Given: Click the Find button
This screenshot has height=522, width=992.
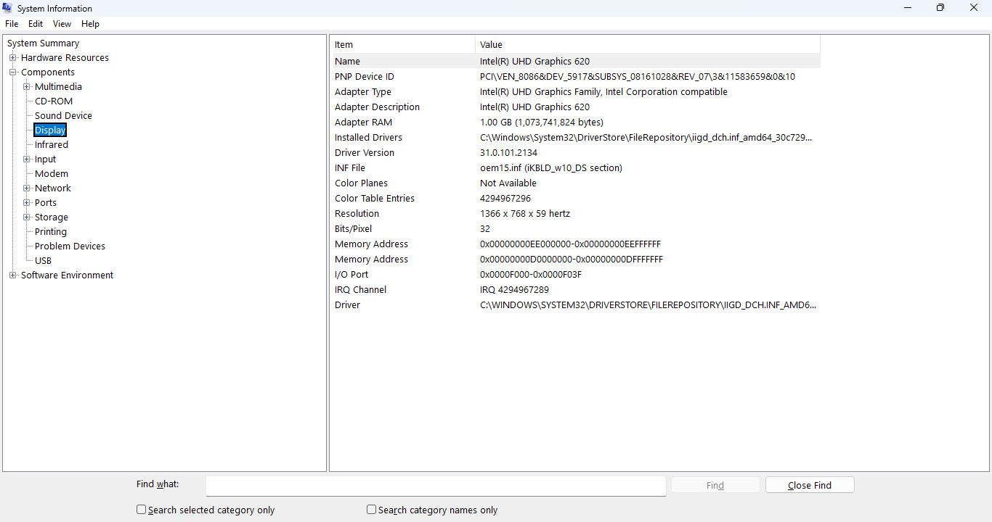Looking at the screenshot, I should tap(715, 485).
